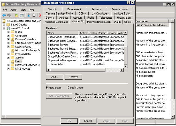Toggle the Show/Hide console tree icon
176x126 pixels.
(x=21, y=15)
